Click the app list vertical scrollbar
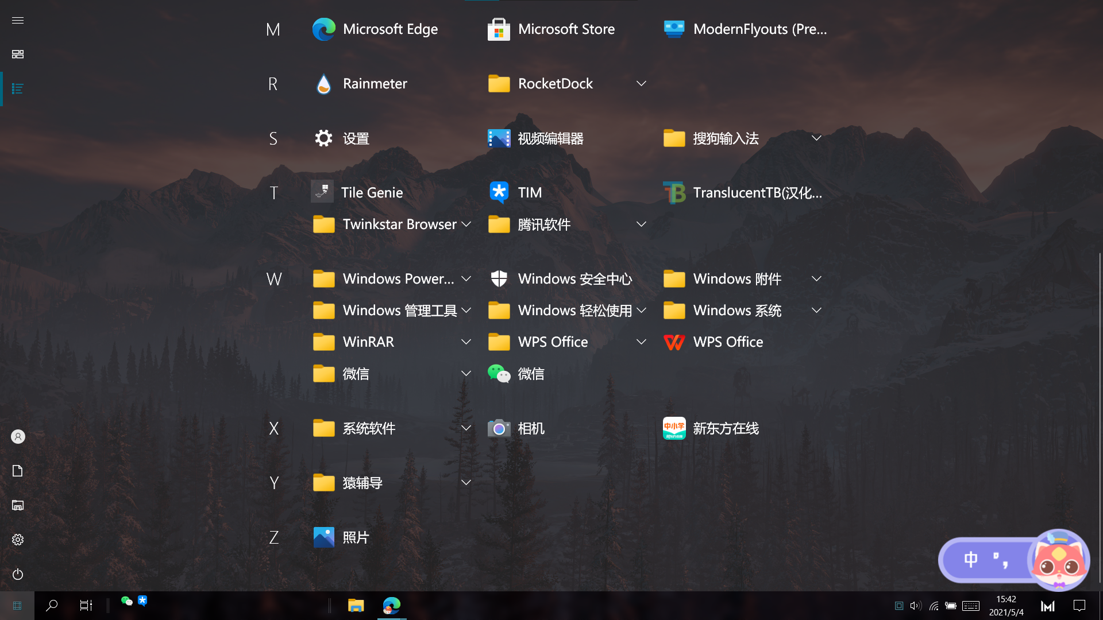 1100,419
